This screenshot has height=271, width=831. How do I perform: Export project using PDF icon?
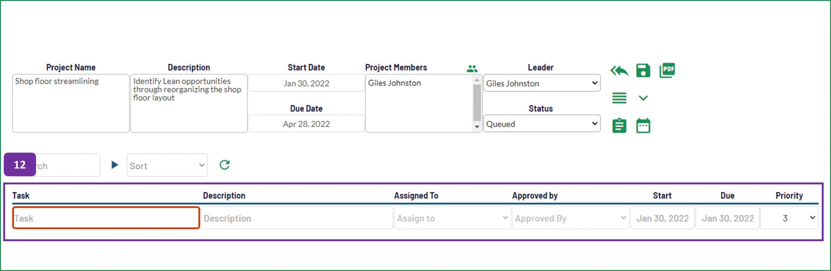[667, 70]
